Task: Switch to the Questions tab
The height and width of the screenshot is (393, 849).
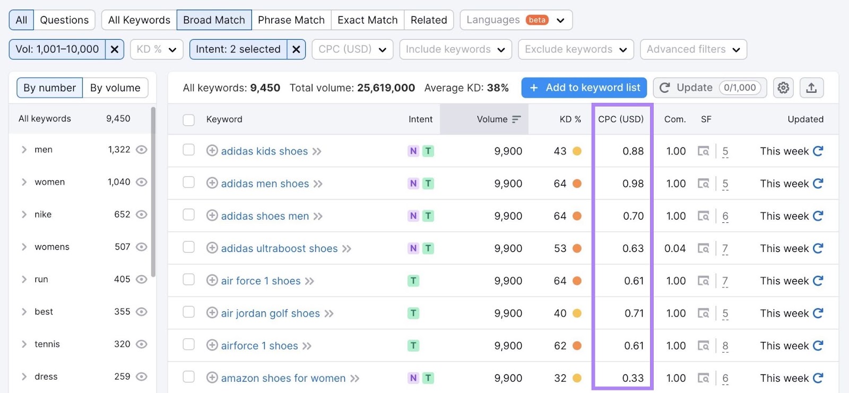Action: (64, 20)
